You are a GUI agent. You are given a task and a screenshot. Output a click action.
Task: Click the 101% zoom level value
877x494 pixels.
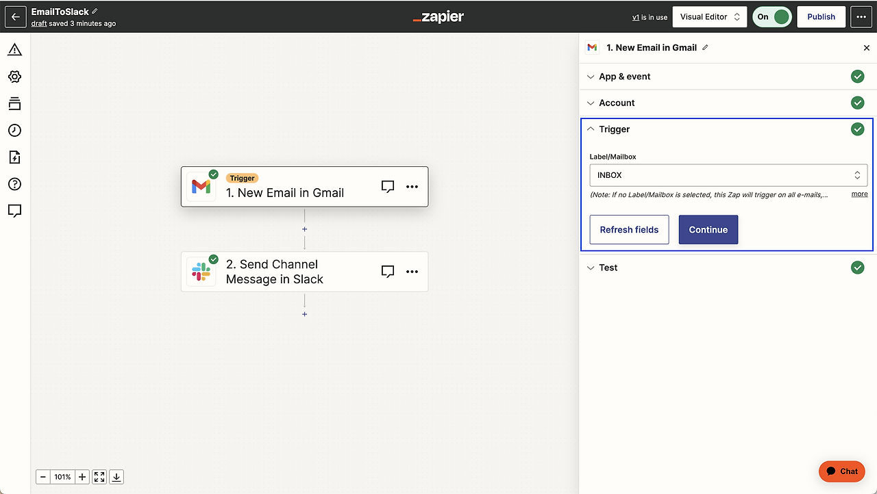click(x=62, y=477)
